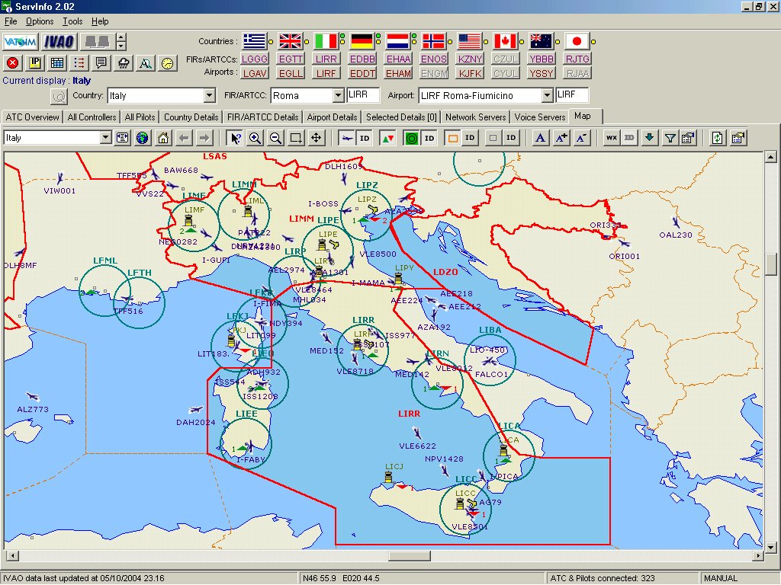Click the FIR code field containing LIRR
Image resolution: width=781 pixels, height=585 pixels.
[363, 94]
